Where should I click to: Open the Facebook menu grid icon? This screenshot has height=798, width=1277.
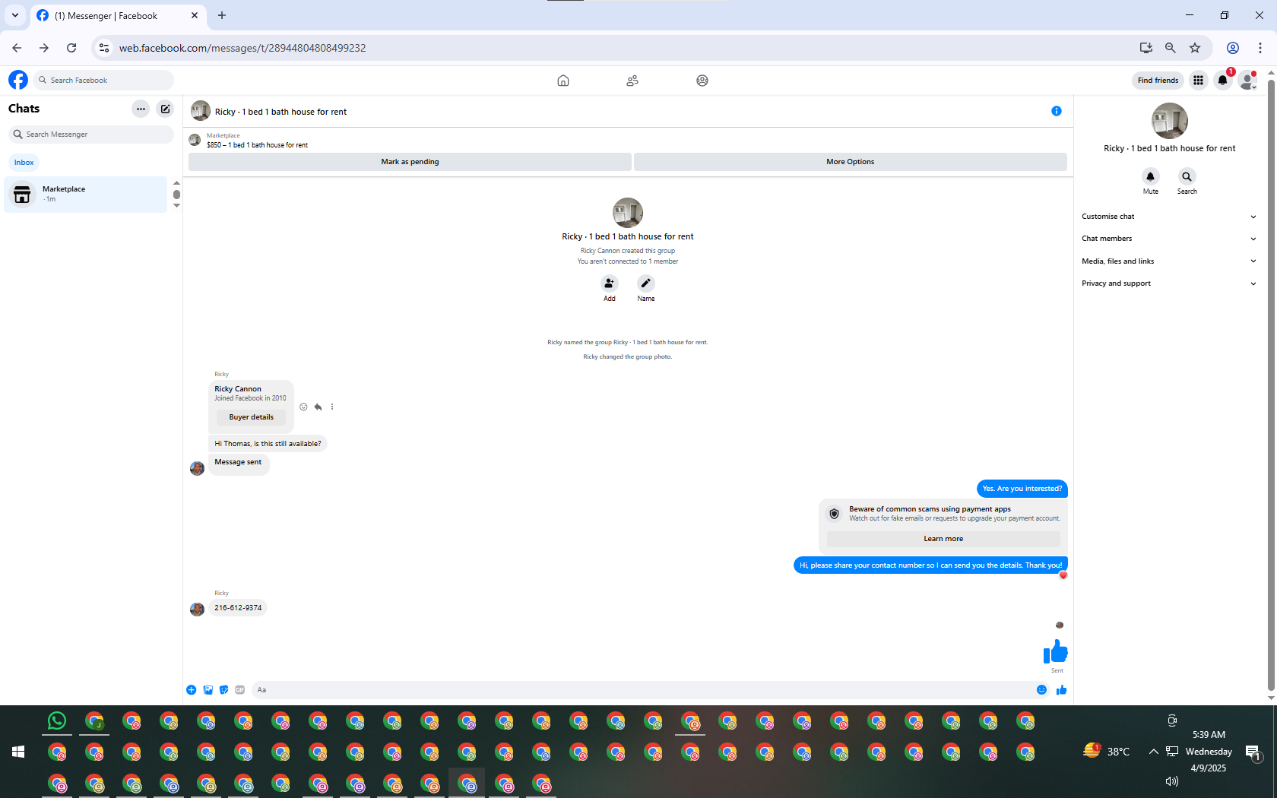tap(1198, 80)
